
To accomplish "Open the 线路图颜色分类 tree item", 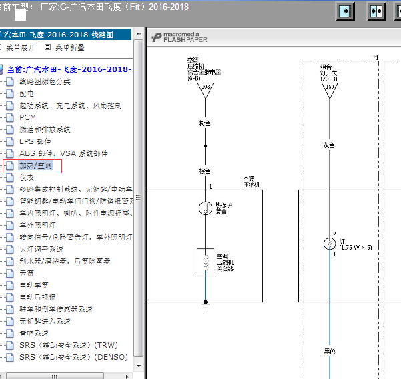I will (45, 81).
